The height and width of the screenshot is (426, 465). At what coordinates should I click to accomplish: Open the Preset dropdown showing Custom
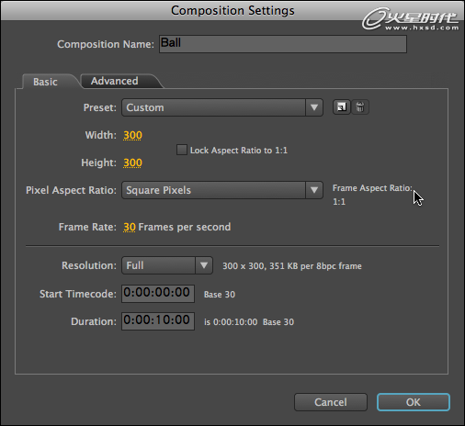(x=222, y=107)
